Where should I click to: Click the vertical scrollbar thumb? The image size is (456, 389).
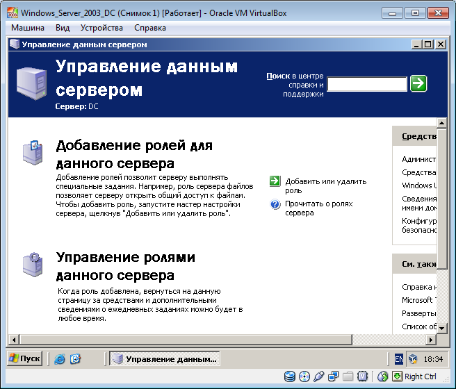[442, 199]
